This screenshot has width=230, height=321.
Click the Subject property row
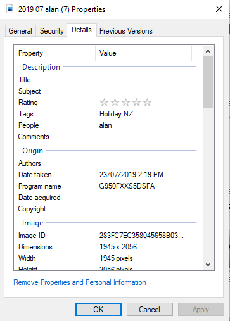107,91
